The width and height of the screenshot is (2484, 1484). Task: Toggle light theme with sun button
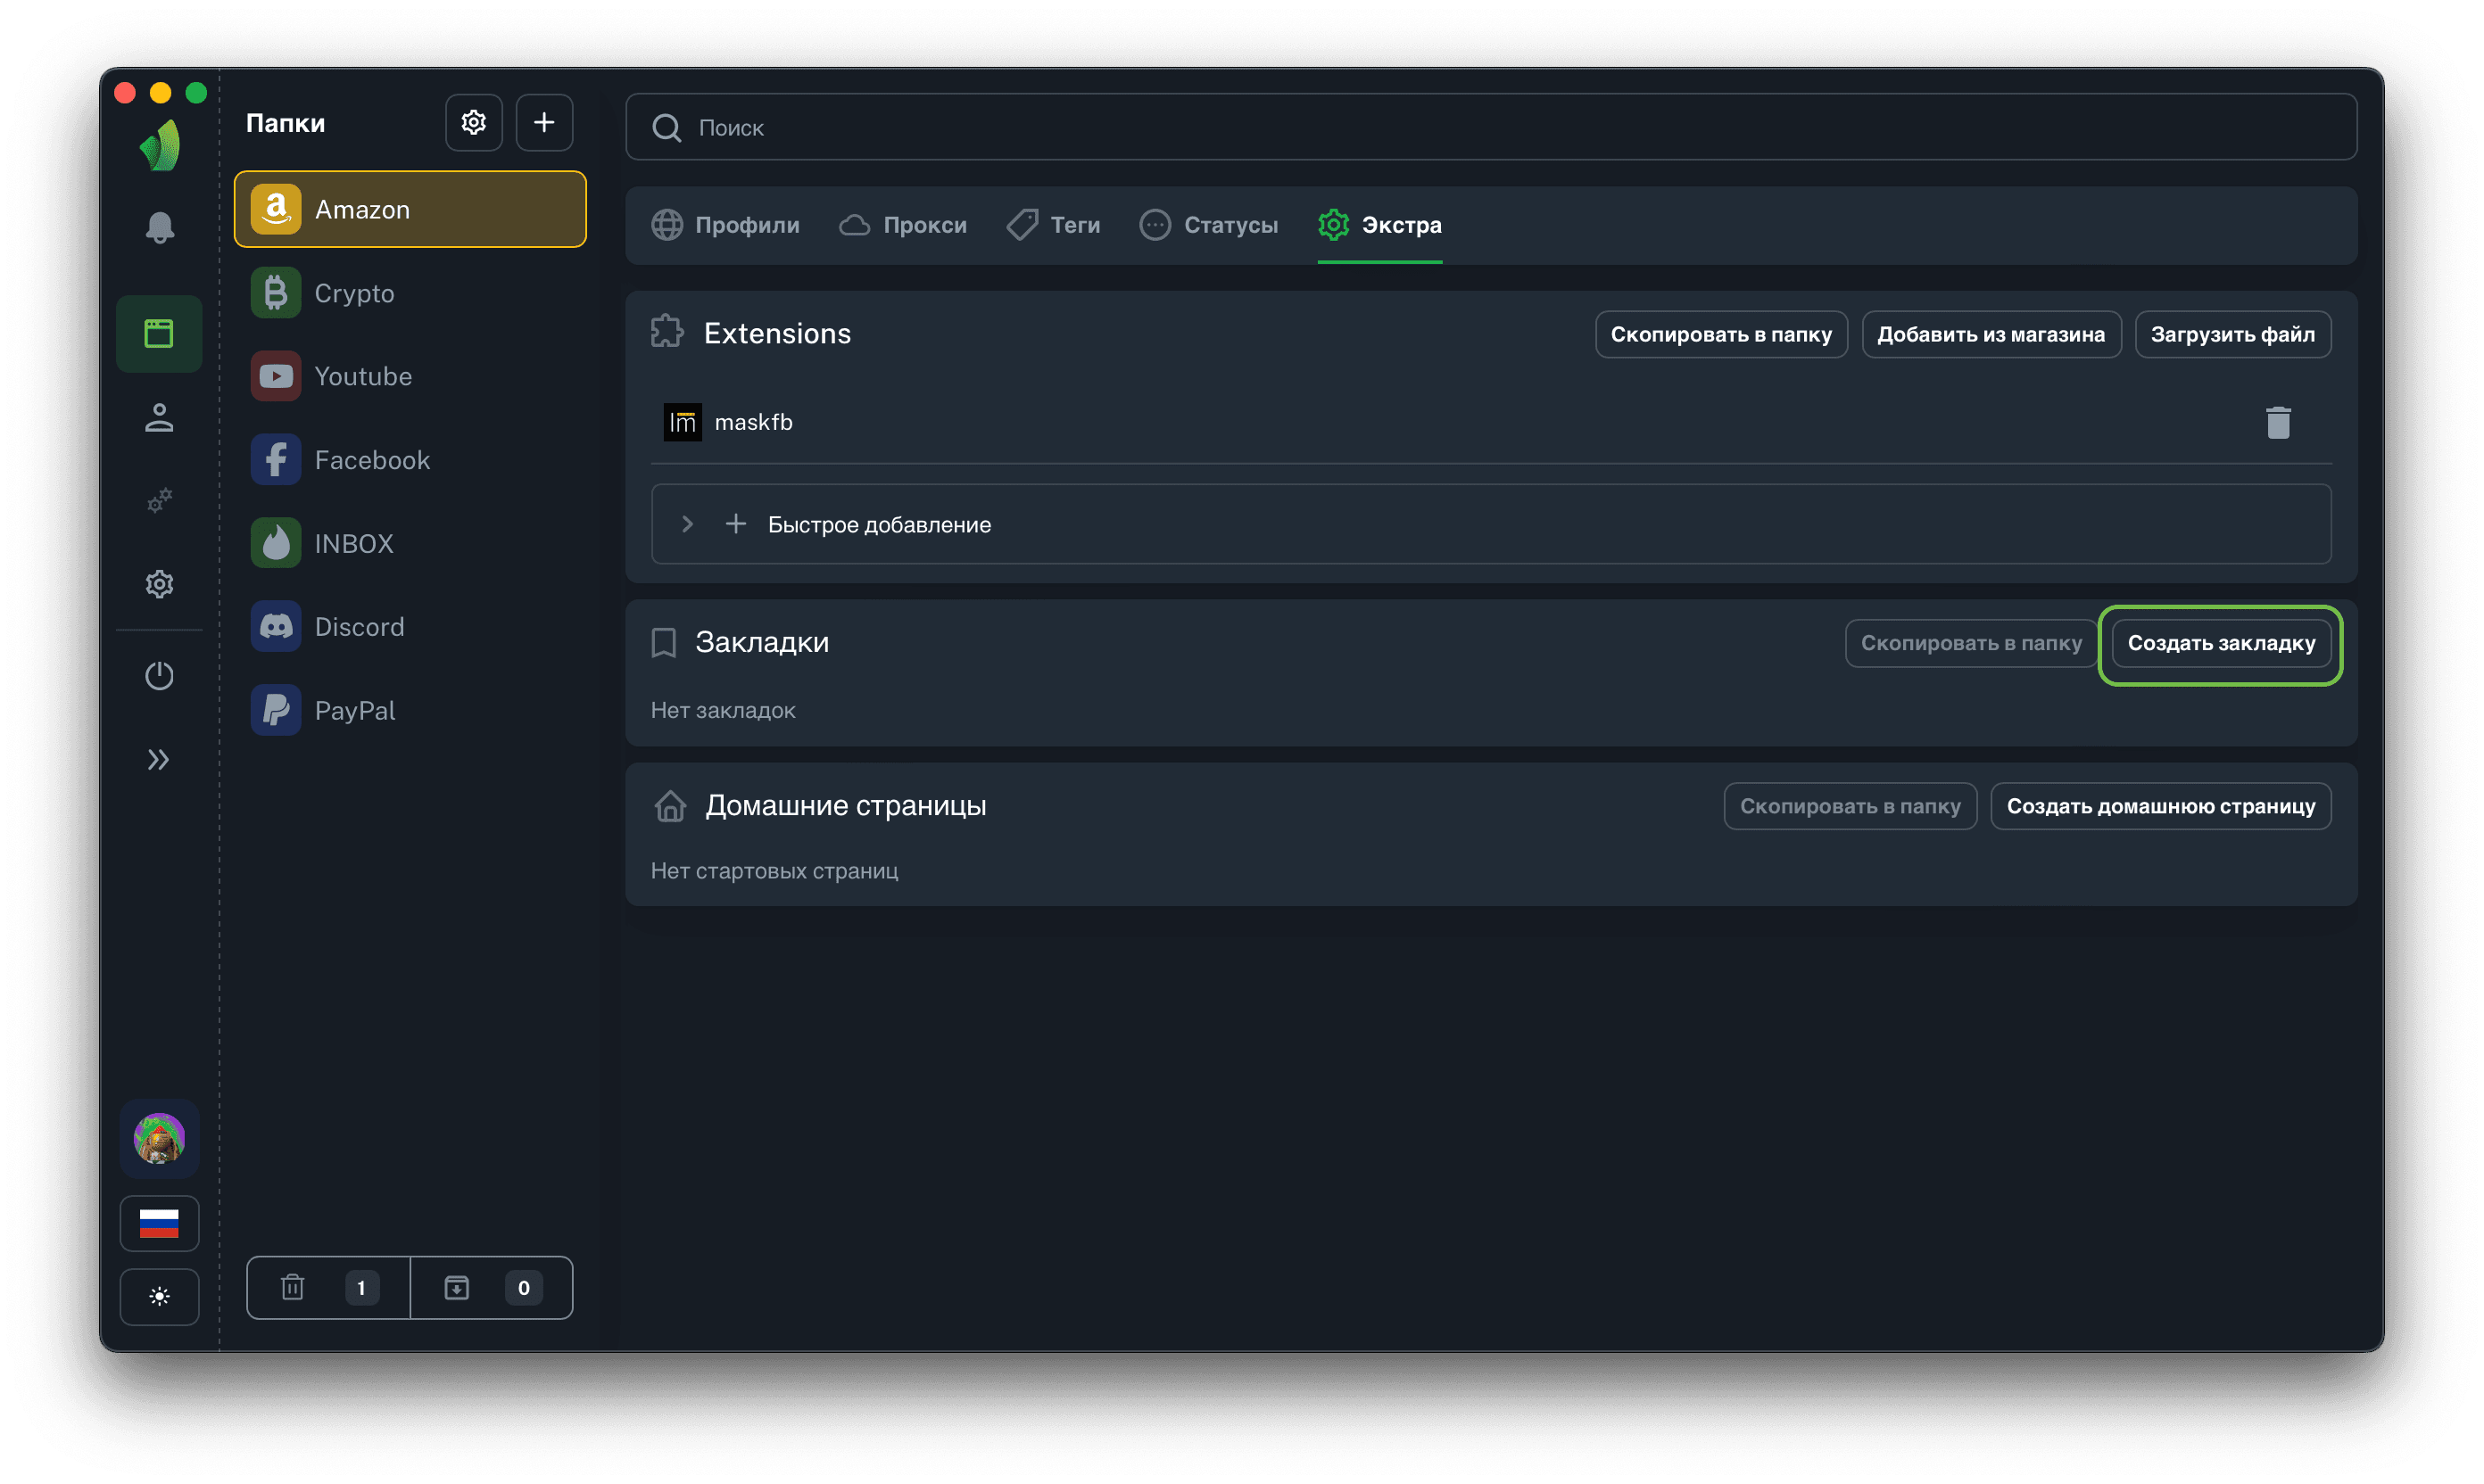[x=159, y=1297]
